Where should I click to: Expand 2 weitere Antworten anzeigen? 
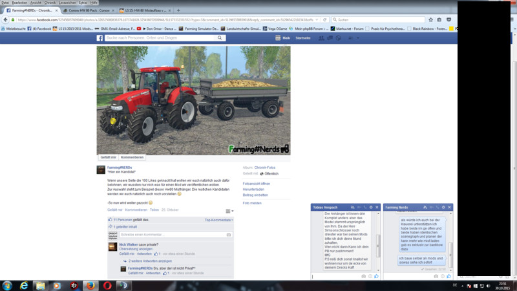point(150,261)
